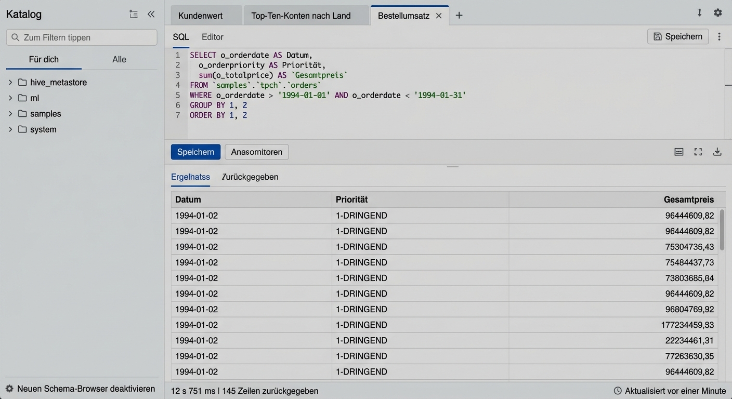This screenshot has height=399, width=732.
Task: Open the schema tree view icon beside Katalog
Action: tap(134, 15)
